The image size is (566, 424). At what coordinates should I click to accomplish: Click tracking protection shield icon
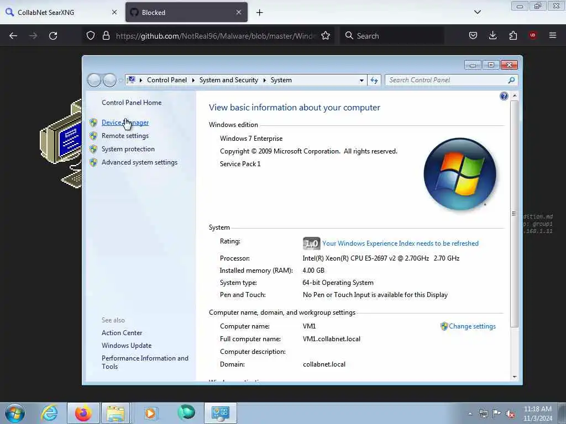(x=91, y=36)
